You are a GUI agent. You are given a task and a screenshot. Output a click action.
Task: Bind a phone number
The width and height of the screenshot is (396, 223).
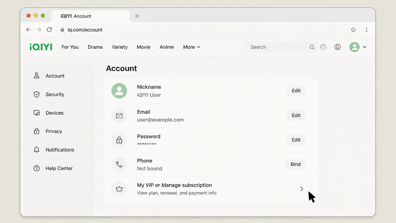tap(296, 164)
